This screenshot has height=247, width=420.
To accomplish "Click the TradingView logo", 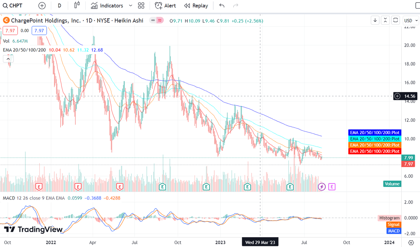I will point(33,229).
